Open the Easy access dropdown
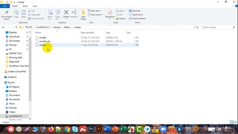 (x=95, y=15)
